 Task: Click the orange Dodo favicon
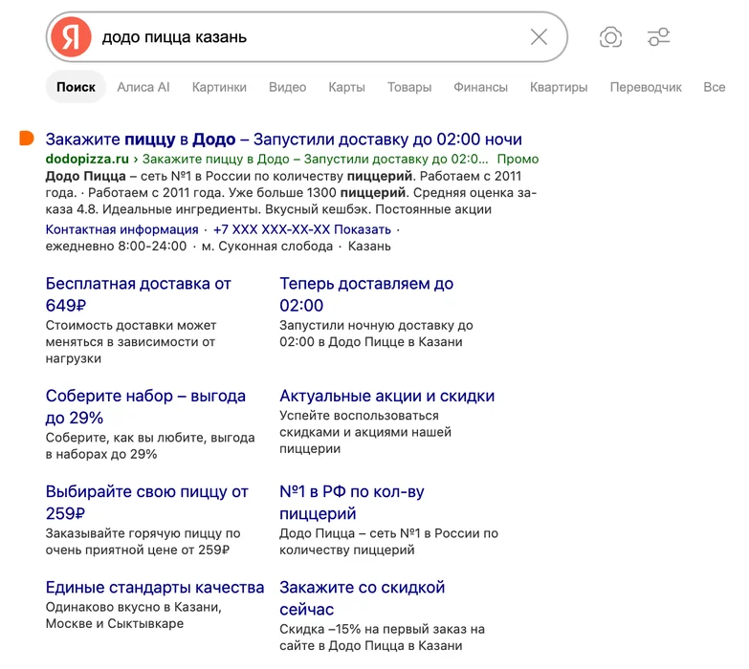(x=27, y=138)
